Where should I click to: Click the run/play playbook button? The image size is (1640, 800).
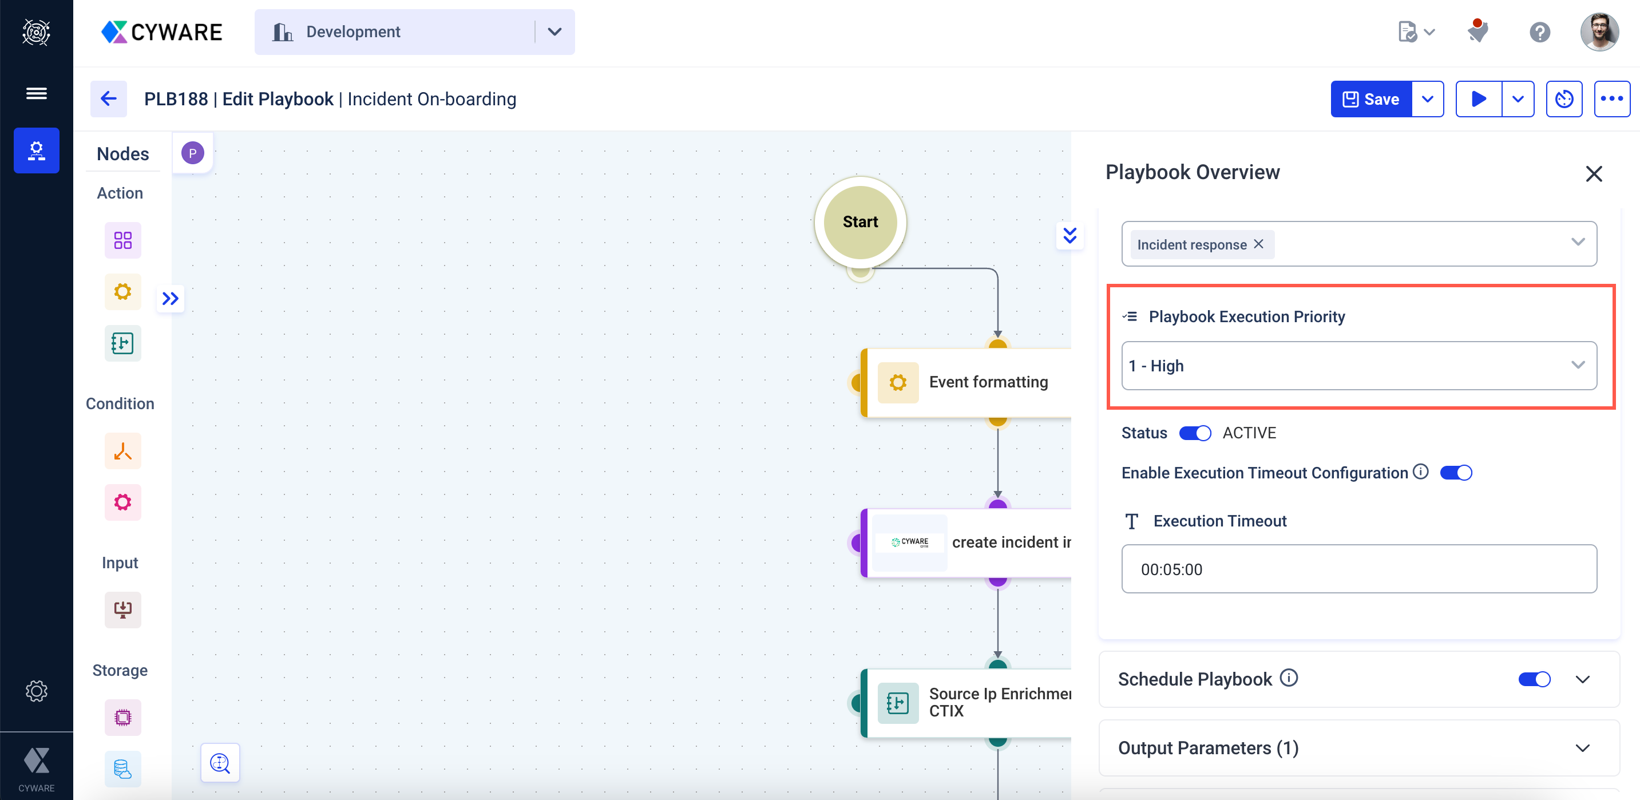1478,98
